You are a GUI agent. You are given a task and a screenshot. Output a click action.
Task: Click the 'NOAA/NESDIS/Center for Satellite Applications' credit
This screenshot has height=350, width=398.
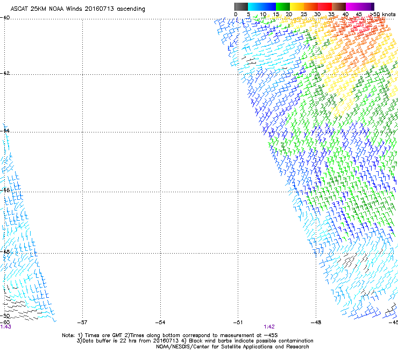232,347
